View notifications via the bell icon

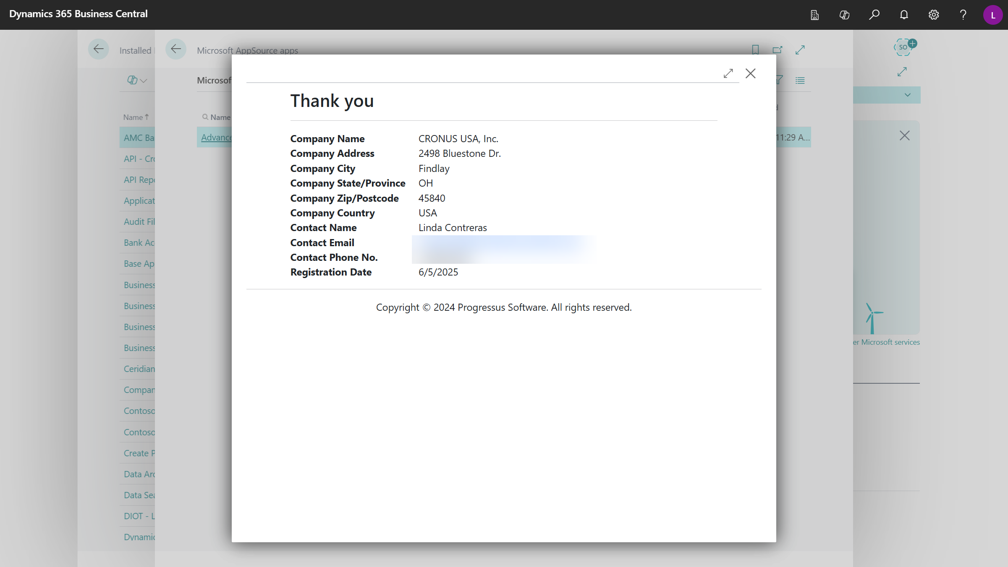(903, 15)
